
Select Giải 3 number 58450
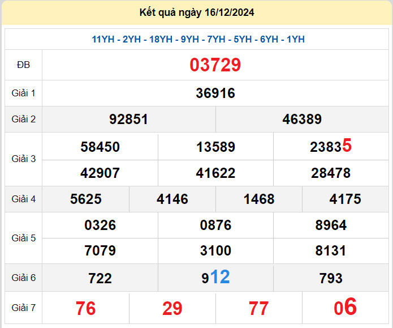[x=100, y=147]
